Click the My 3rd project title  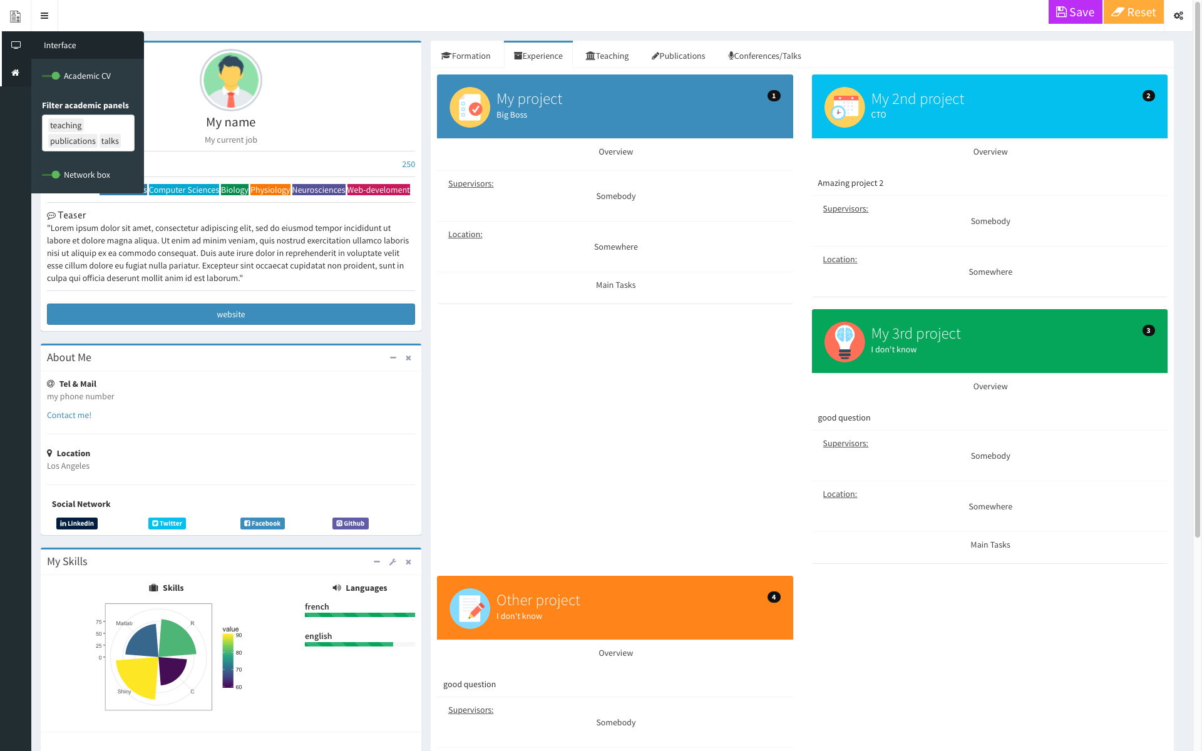point(915,334)
